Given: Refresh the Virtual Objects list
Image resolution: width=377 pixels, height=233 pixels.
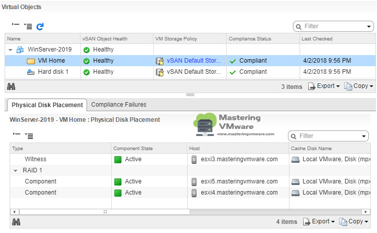Looking at the screenshot, I should tap(40, 26).
